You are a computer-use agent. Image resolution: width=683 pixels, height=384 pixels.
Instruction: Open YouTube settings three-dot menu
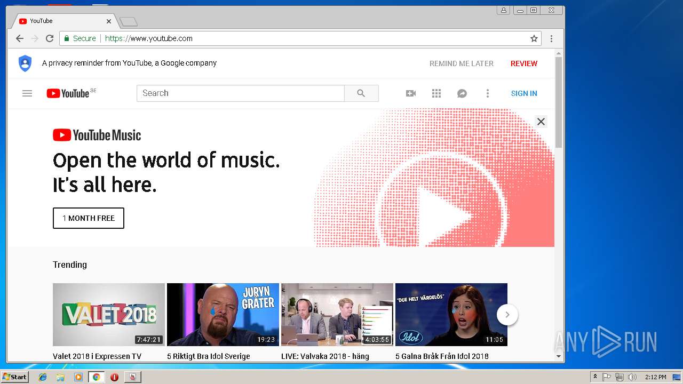click(487, 93)
